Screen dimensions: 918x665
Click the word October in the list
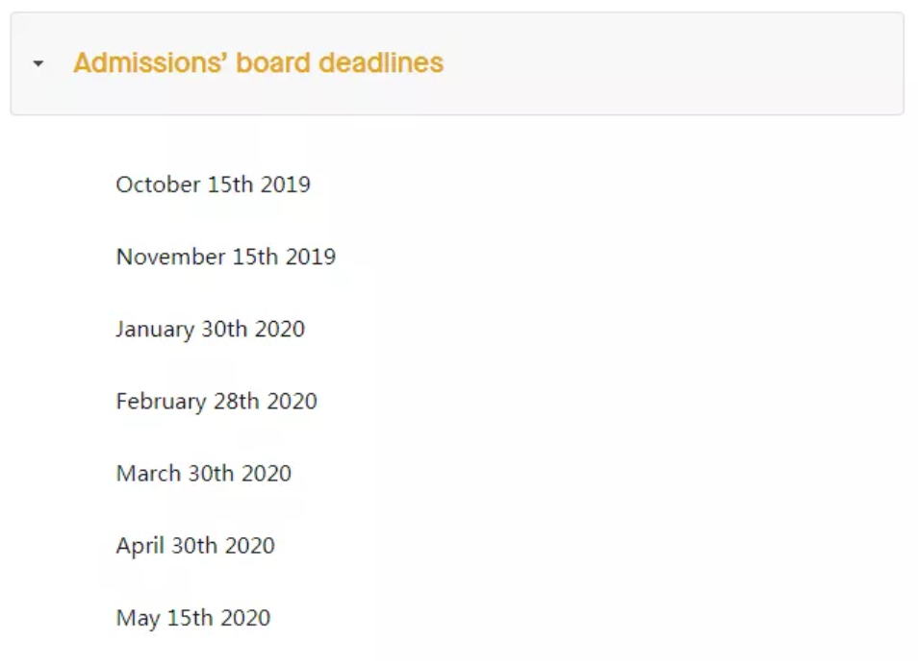pyautogui.click(x=159, y=185)
